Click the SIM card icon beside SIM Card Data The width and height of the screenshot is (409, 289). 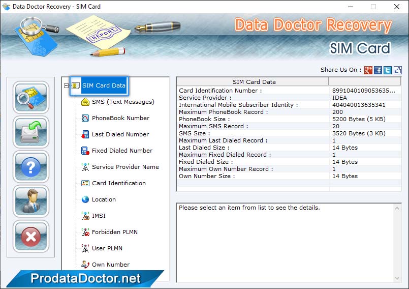click(x=75, y=85)
